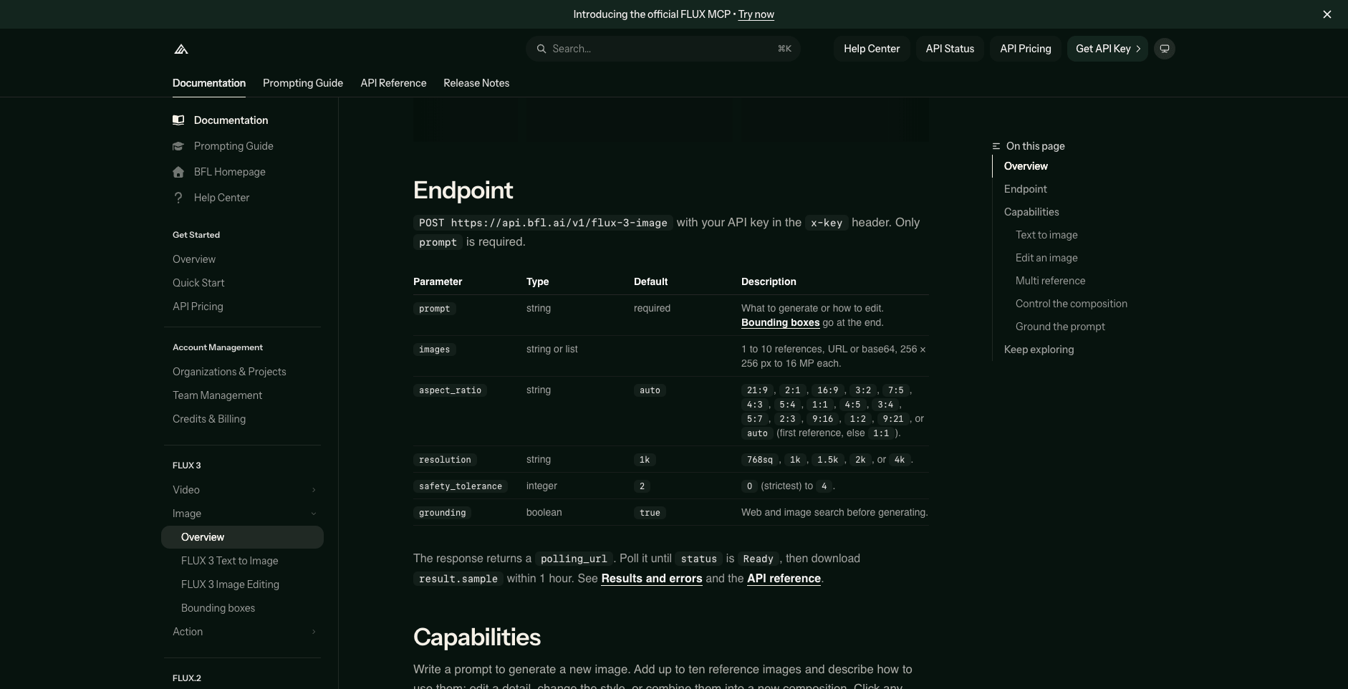Jump to Capabilities in page outline

[x=1031, y=212]
